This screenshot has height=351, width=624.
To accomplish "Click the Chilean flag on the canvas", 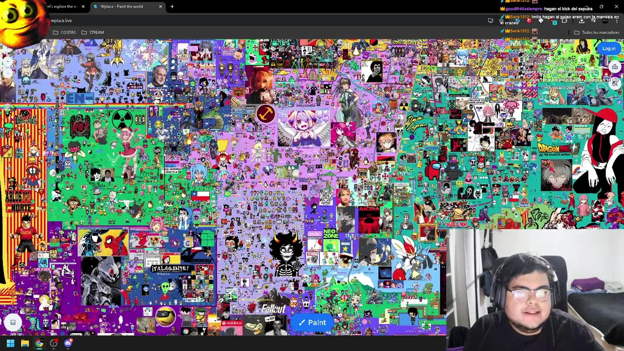I will [x=200, y=195].
